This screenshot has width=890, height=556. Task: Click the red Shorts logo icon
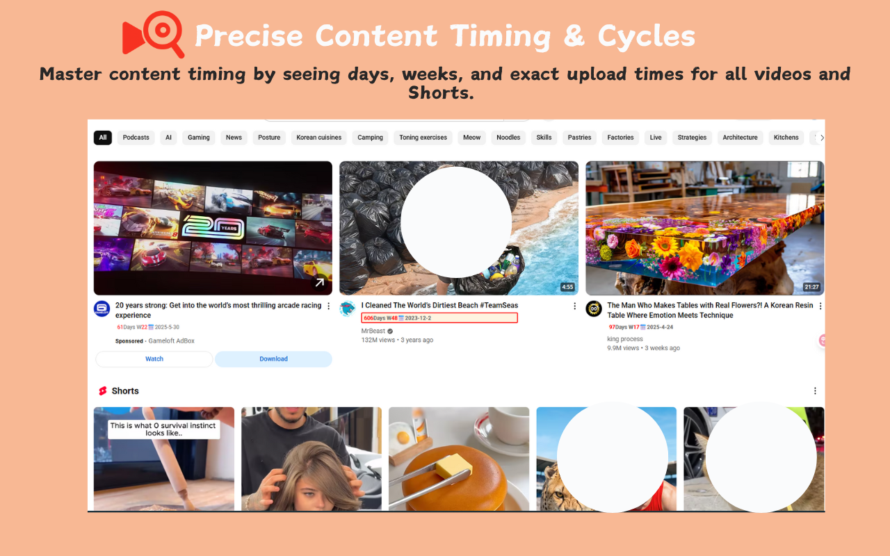103,391
